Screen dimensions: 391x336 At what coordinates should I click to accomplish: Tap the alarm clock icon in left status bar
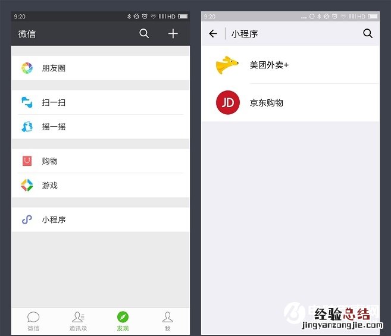tap(145, 17)
